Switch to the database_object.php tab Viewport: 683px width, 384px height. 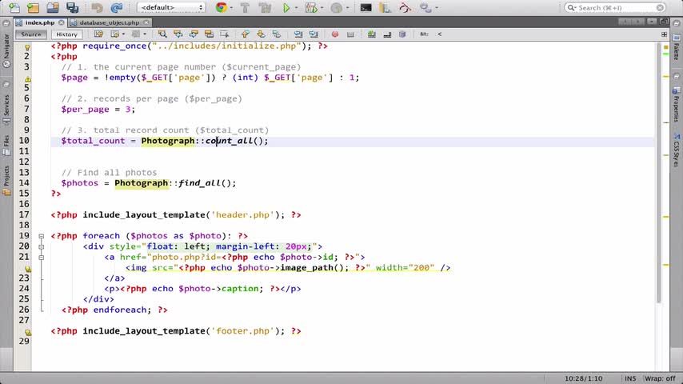pos(110,22)
